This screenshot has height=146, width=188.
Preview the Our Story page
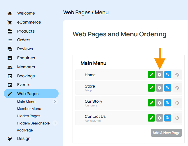(168, 103)
